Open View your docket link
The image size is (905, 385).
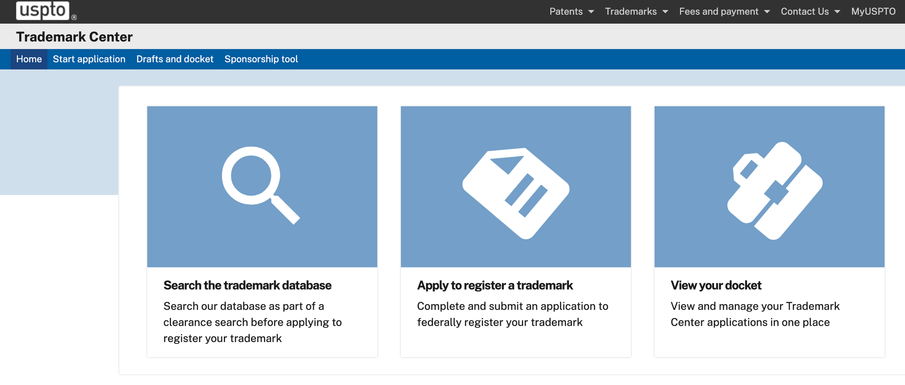[716, 286]
